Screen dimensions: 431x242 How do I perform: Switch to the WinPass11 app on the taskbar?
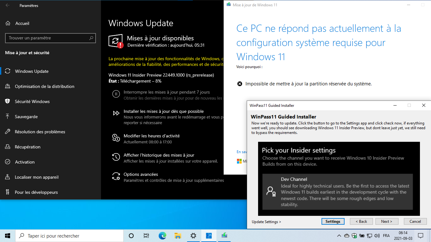pos(209,236)
